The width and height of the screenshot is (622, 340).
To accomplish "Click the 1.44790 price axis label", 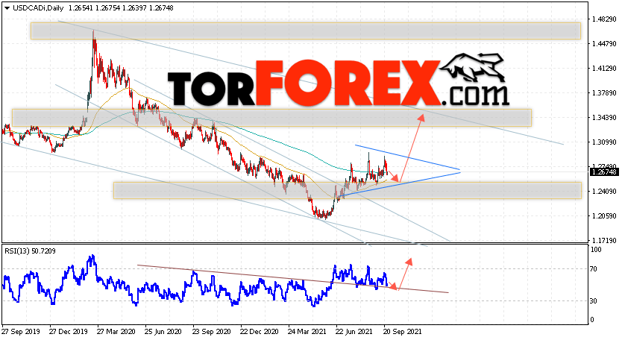I will (604, 44).
